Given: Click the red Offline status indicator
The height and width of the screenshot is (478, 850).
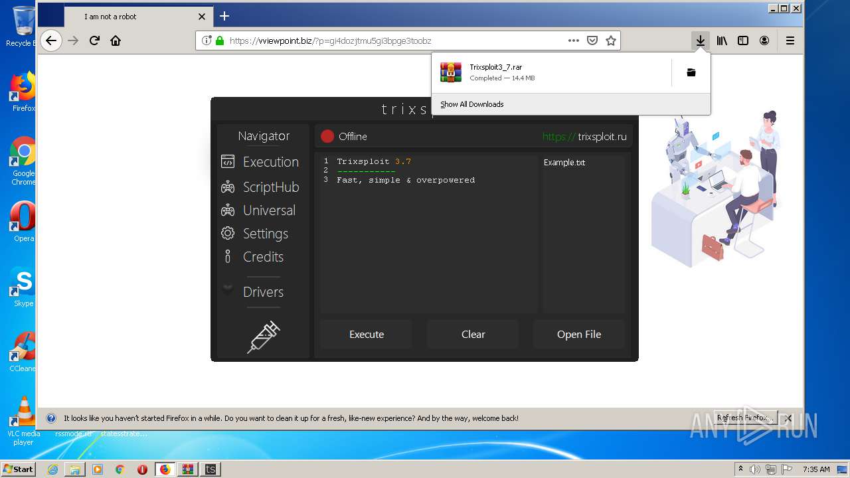Looking at the screenshot, I should (327, 136).
